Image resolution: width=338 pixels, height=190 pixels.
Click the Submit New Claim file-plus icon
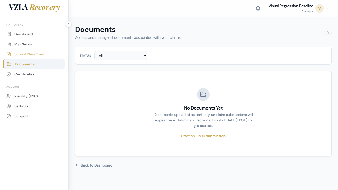click(9, 54)
